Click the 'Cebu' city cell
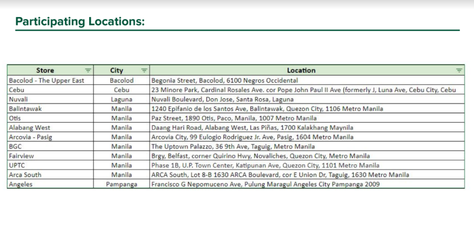Viewport: 474px width, 249px height. coord(122,90)
